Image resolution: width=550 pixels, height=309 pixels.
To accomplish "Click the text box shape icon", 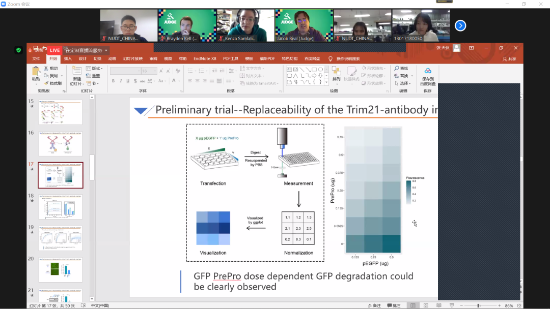I will (x=289, y=70).
